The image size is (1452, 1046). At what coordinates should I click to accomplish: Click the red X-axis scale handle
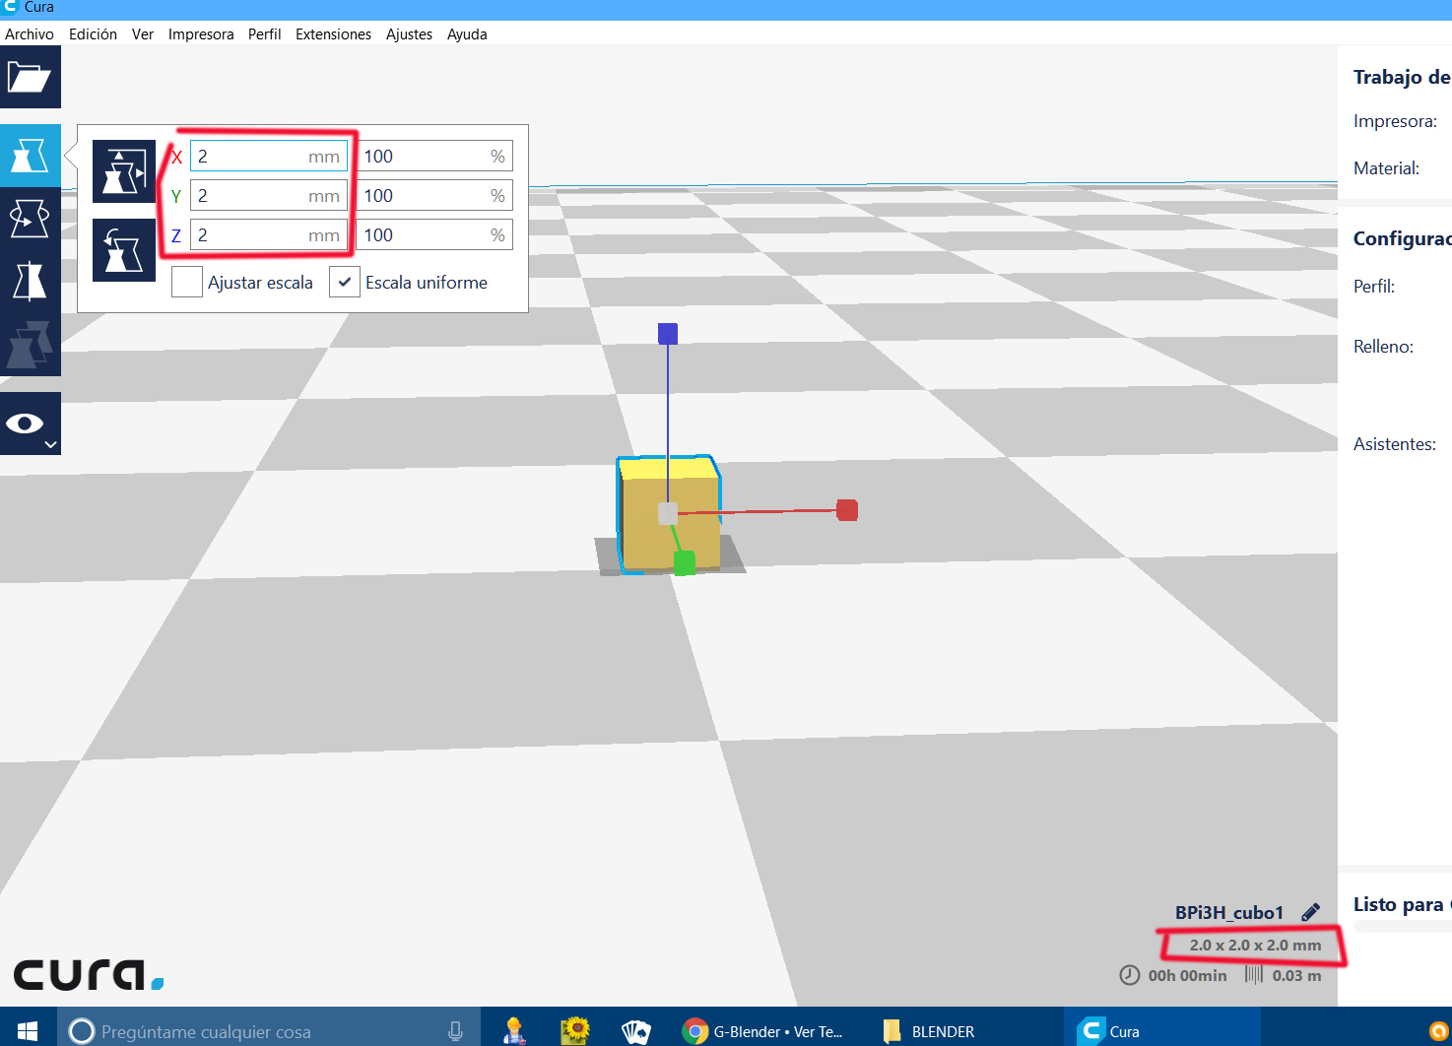[x=847, y=510]
